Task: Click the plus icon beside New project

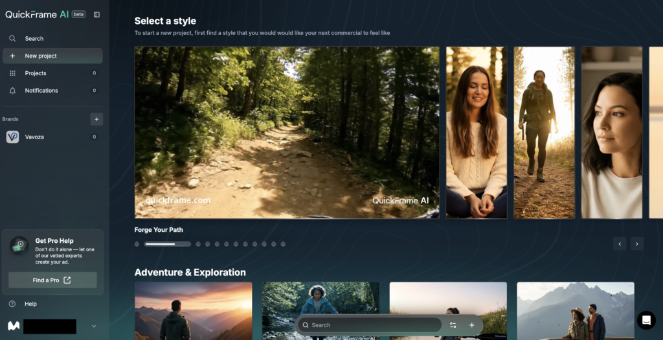Action: [x=12, y=56]
